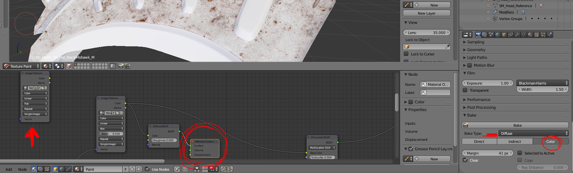Unlink Paint material with X icon
Image resolution: width=573 pixels, height=173 pixels.
point(139,169)
